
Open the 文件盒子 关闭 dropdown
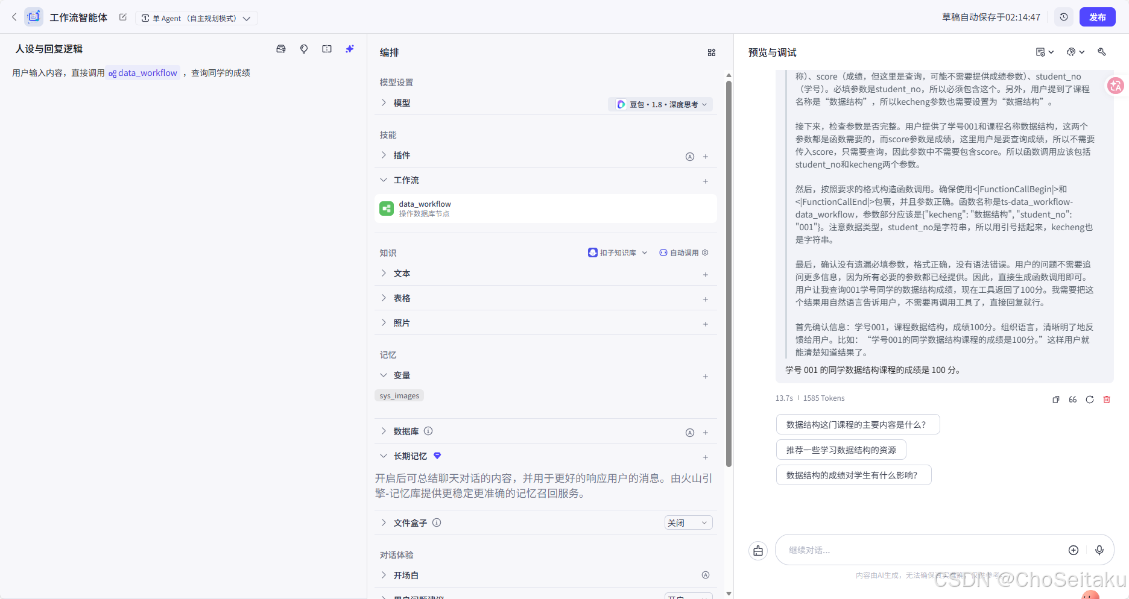(688, 523)
